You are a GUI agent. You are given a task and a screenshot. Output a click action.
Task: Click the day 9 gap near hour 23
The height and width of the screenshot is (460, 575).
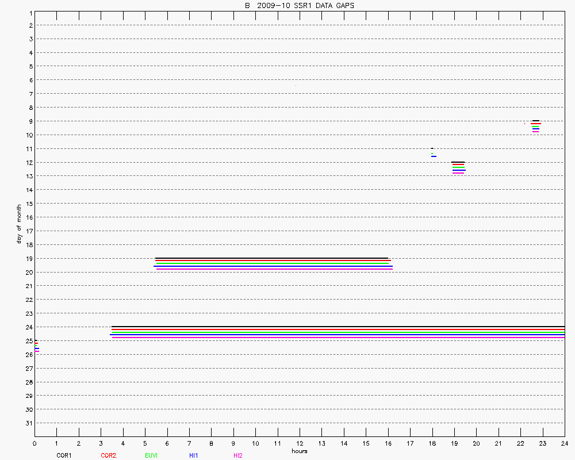click(535, 126)
